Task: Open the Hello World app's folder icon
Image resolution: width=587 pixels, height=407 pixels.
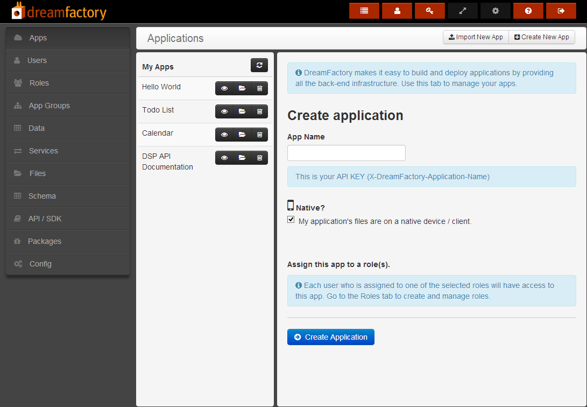Action: pyautogui.click(x=242, y=88)
